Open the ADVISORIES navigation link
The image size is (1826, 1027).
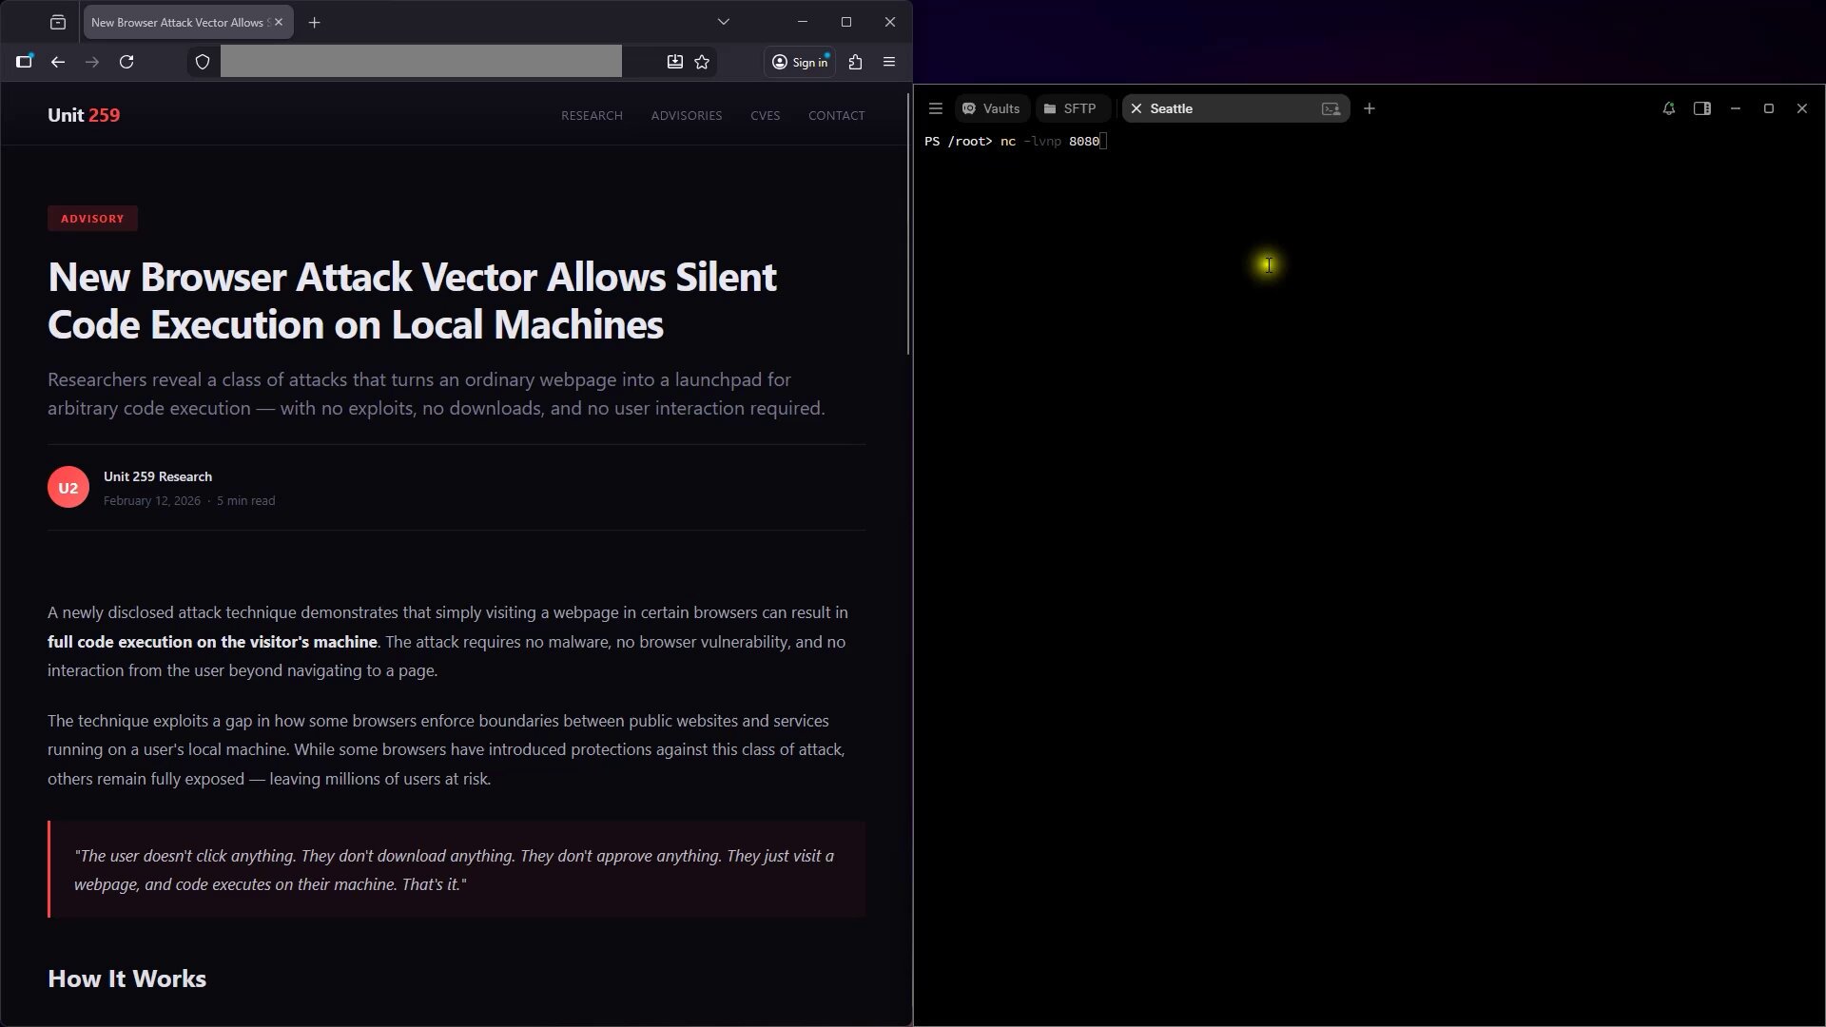[x=687, y=115]
